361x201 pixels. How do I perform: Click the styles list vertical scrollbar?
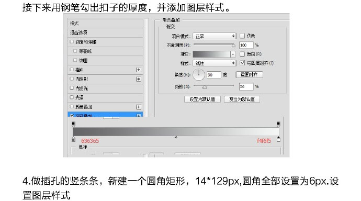pyautogui.click(x=146, y=68)
